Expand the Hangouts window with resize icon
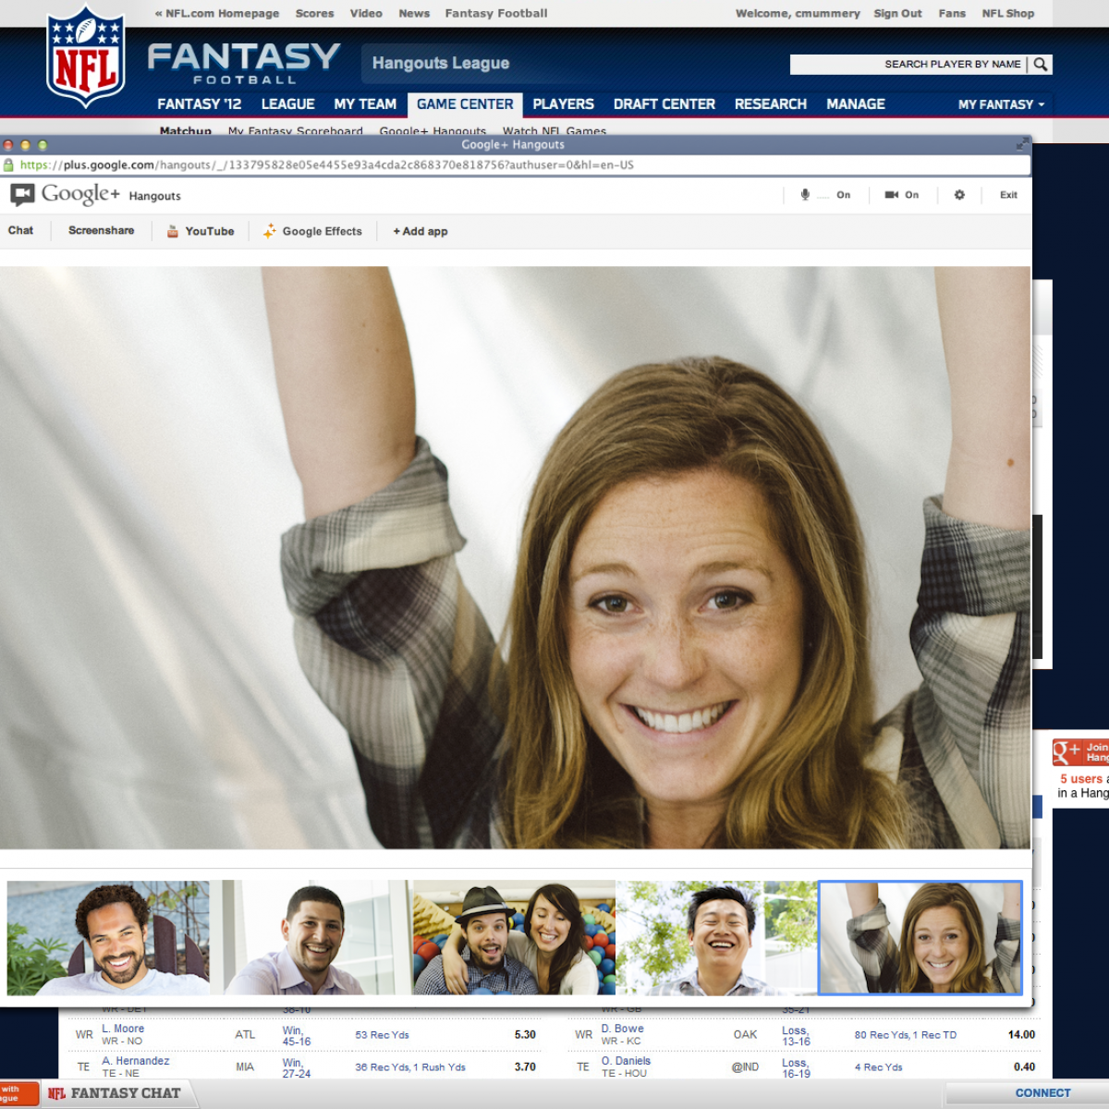The height and width of the screenshot is (1109, 1109). tap(1021, 145)
